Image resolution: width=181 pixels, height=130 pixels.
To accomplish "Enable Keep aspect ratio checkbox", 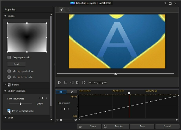I will click(9, 57).
